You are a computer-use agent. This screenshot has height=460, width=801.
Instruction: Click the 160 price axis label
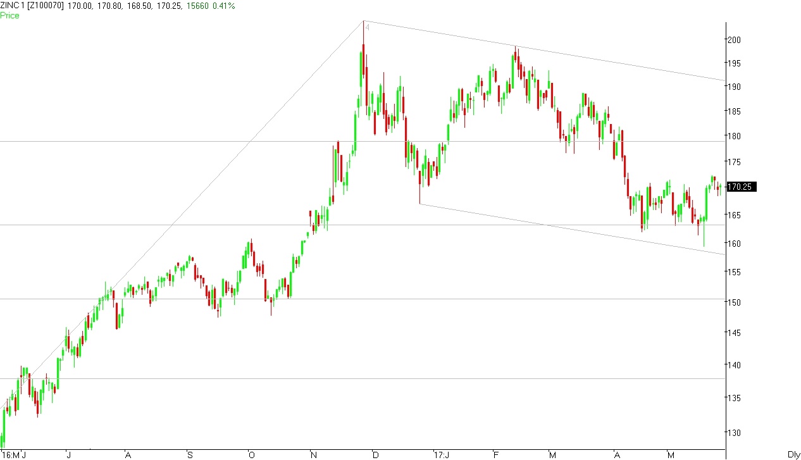pyautogui.click(x=734, y=244)
